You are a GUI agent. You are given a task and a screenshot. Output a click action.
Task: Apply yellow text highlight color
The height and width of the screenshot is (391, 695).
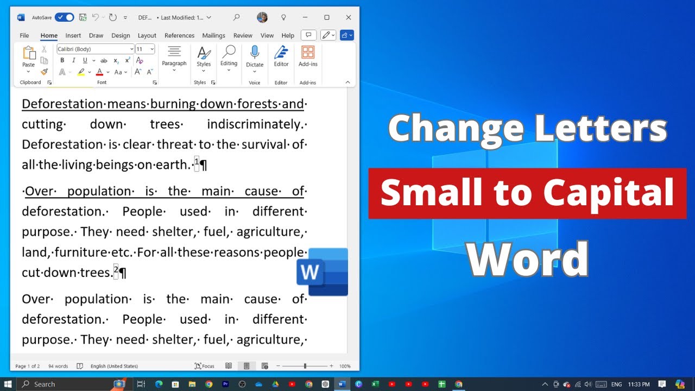(81, 72)
